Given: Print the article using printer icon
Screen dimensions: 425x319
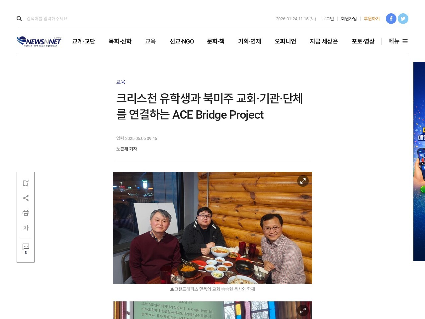Looking at the screenshot, I should pyautogui.click(x=26, y=213).
